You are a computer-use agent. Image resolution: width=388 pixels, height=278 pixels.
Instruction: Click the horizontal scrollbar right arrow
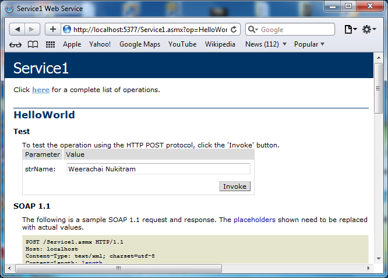point(368,268)
